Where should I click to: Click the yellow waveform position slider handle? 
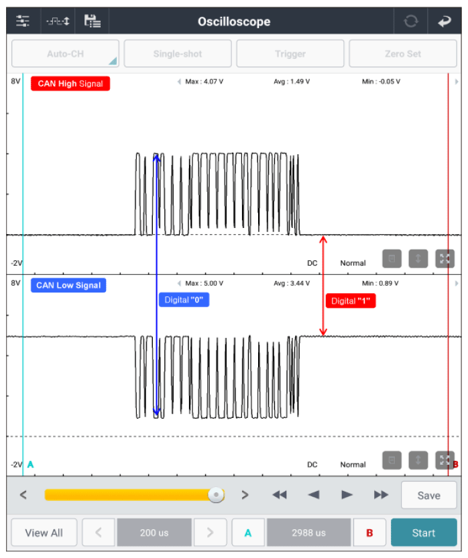pos(216,495)
